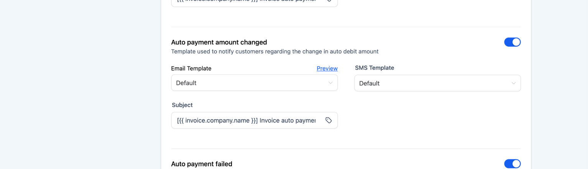
Task: Select the Default value in Email Template
Action: [186, 83]
